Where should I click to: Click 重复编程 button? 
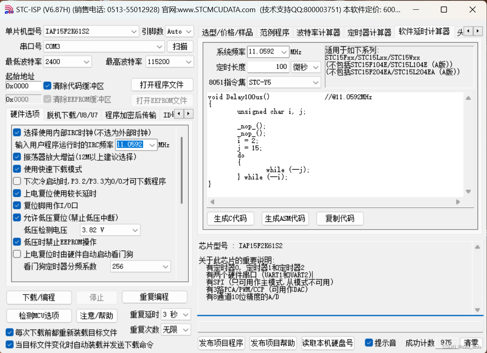(154, 298)
